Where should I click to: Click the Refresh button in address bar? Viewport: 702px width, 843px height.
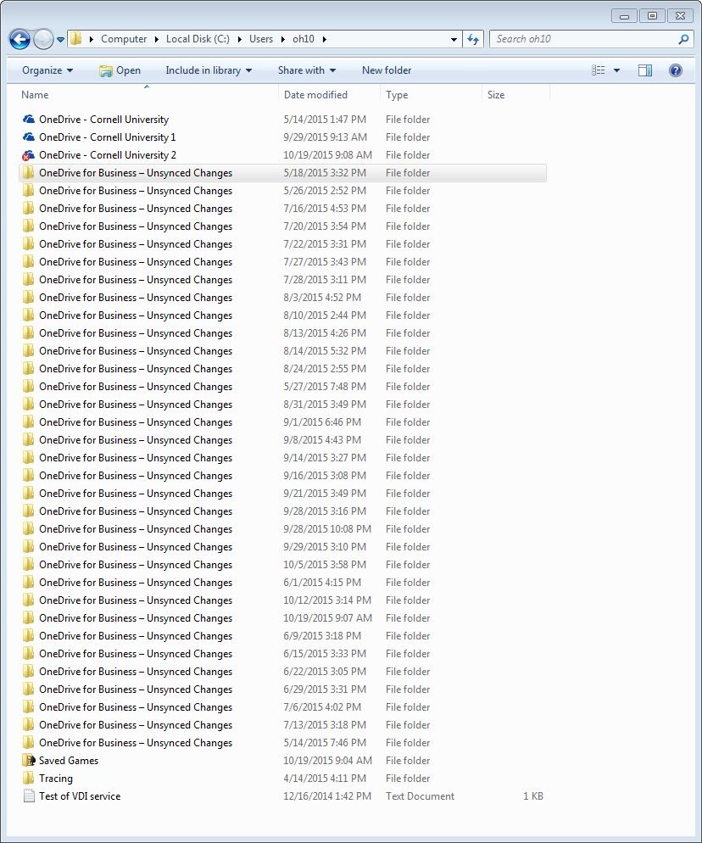[x=473, y=39]
